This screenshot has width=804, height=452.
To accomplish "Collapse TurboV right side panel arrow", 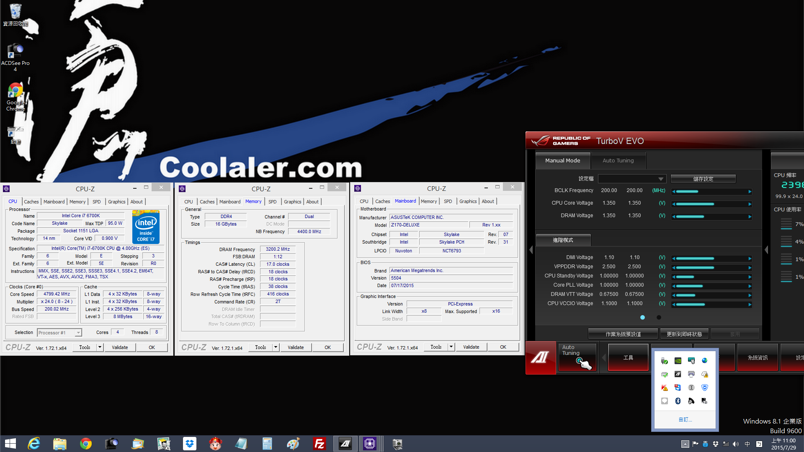I will coord(766,250).
